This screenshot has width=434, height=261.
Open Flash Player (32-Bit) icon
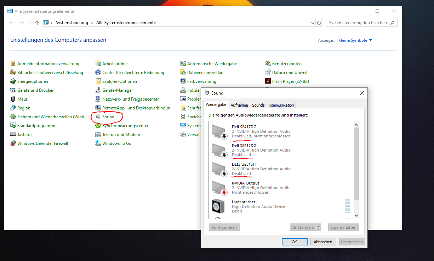click(268, 81)
